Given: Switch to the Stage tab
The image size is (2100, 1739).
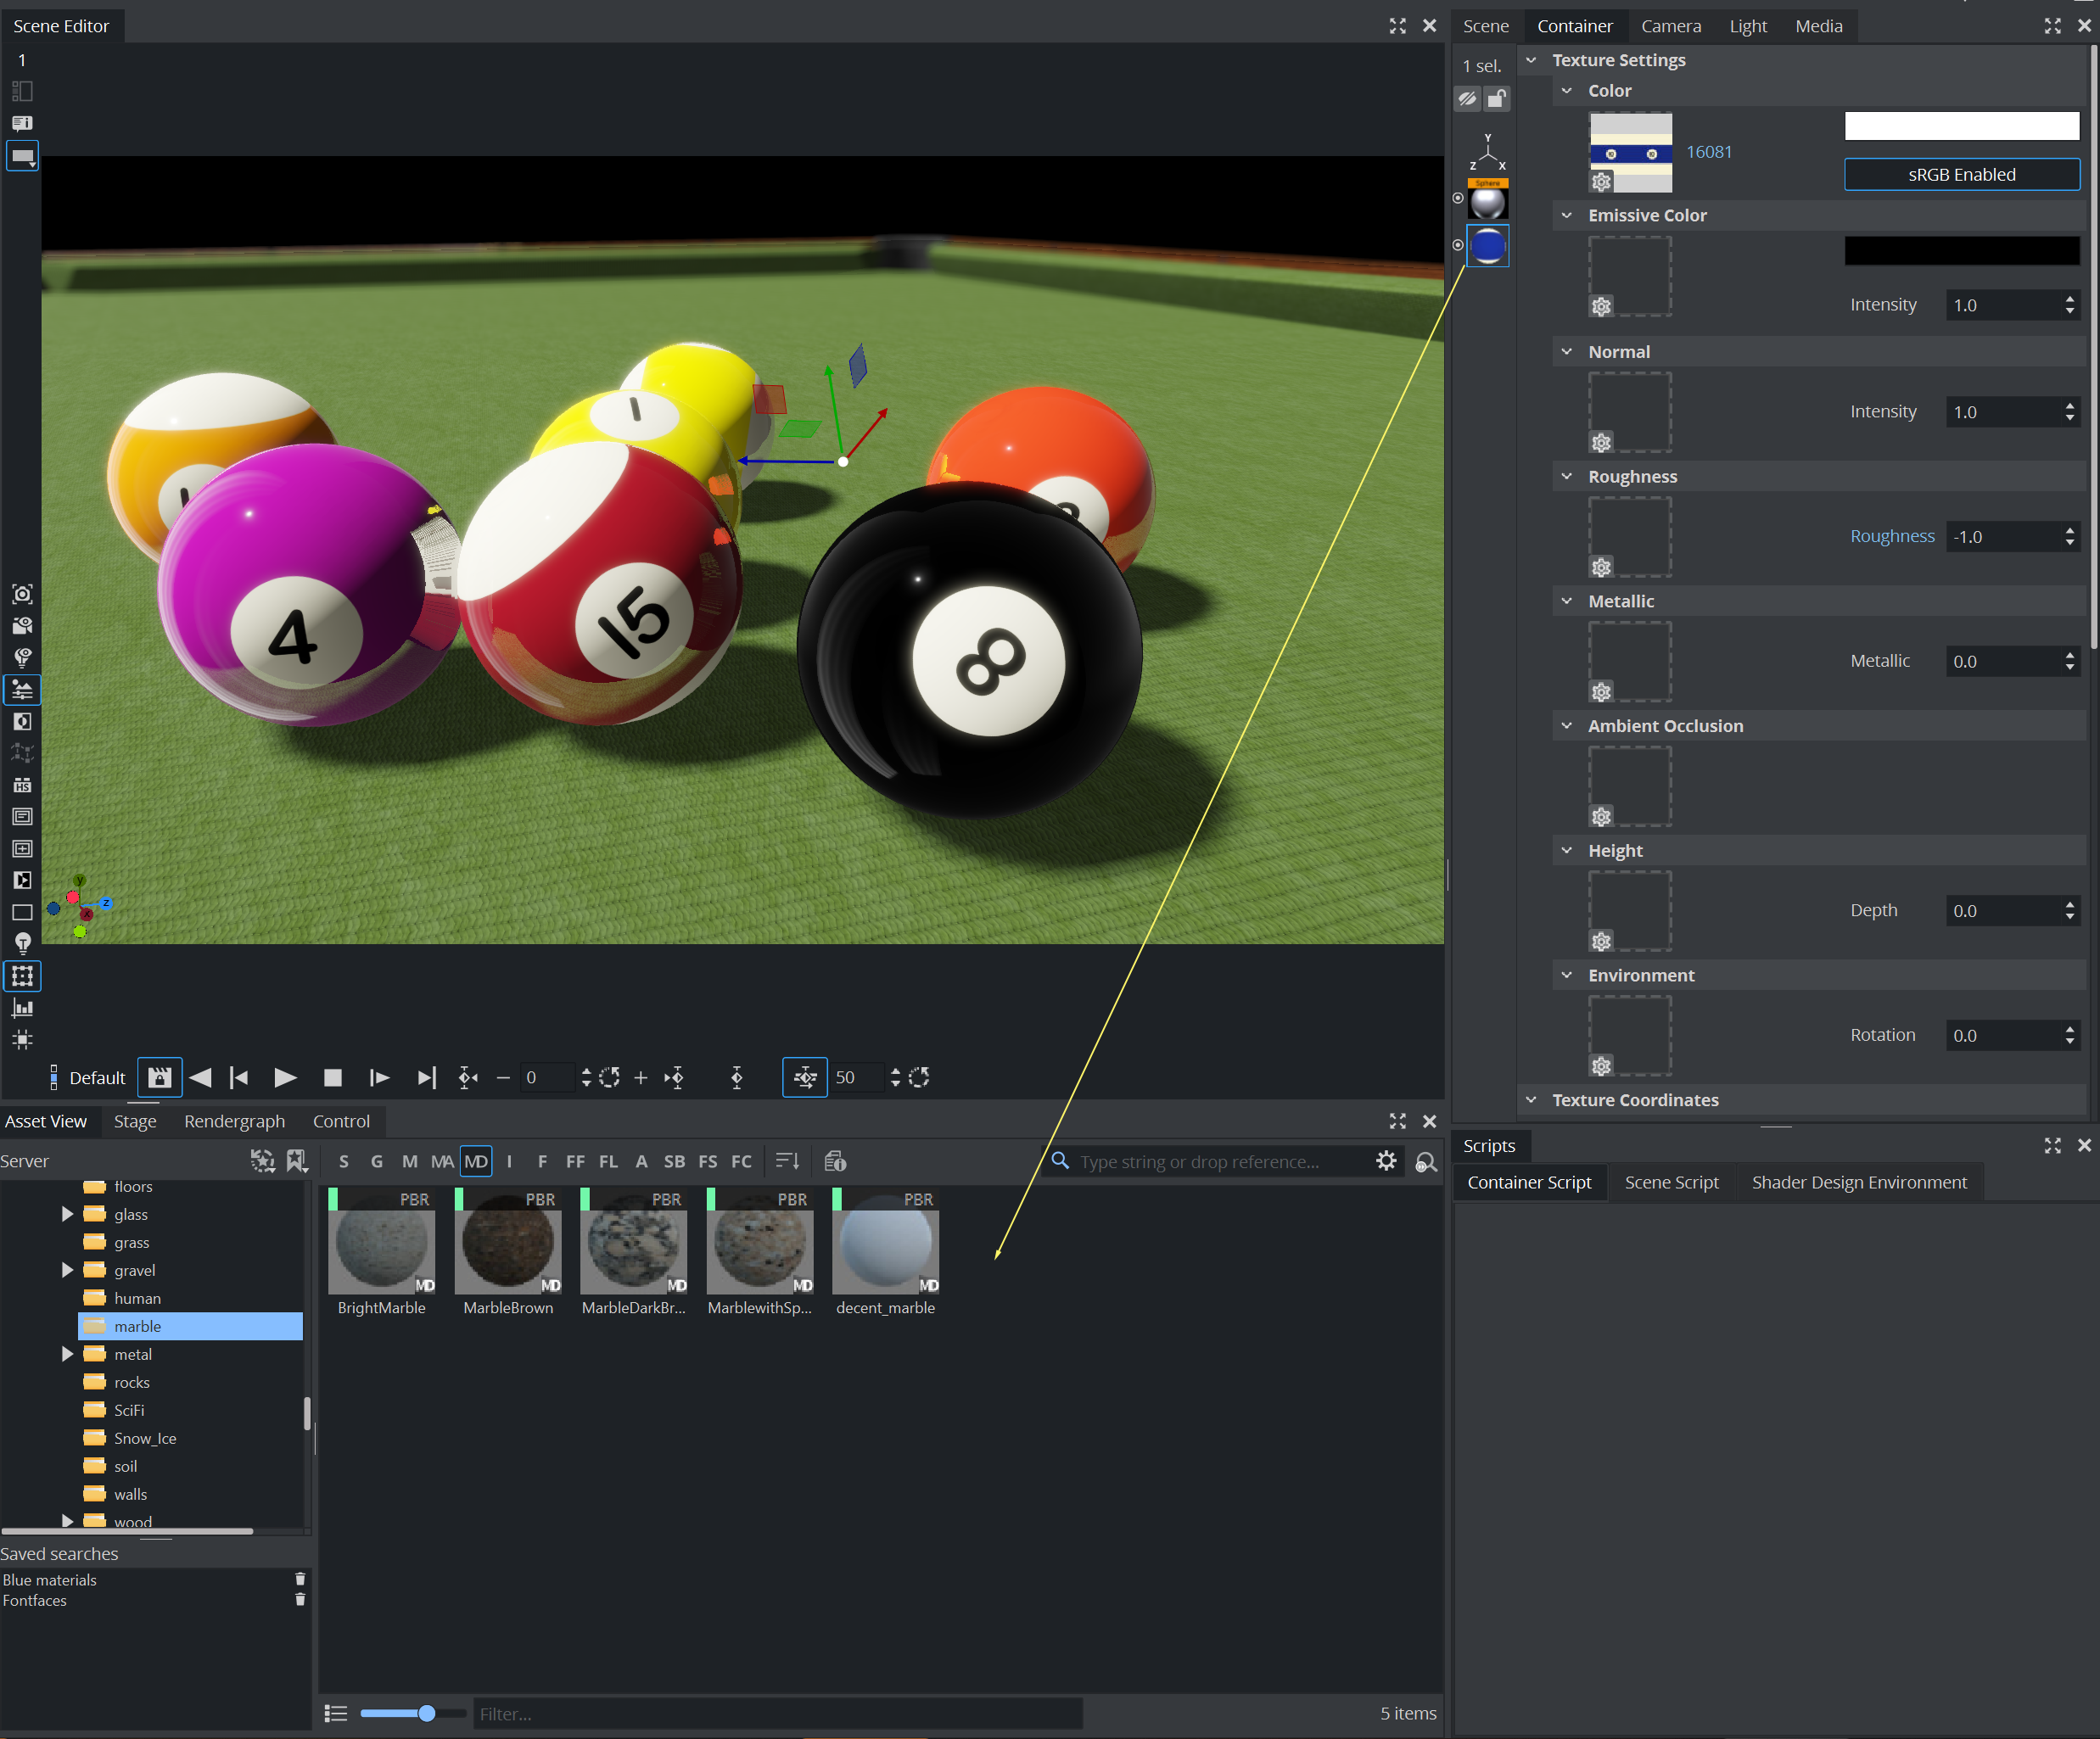Looking at the screenshot, I should pos(135,1121).
